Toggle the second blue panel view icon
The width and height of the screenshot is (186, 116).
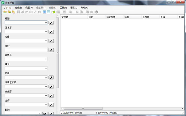point(49,12)
